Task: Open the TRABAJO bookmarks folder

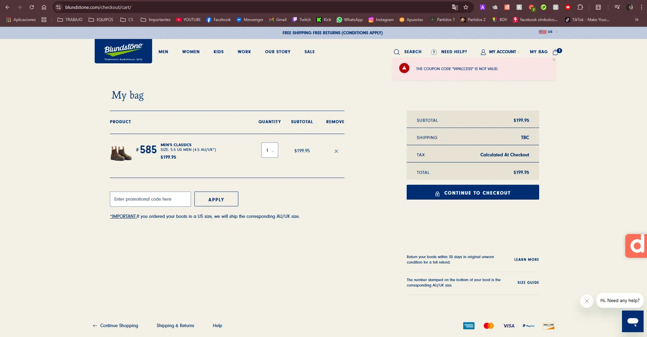Action: click(x=70, y=19)
